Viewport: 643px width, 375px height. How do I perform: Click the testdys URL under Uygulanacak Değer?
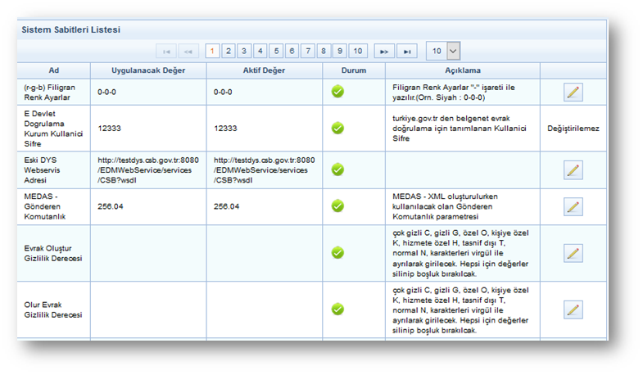[148, 170]
